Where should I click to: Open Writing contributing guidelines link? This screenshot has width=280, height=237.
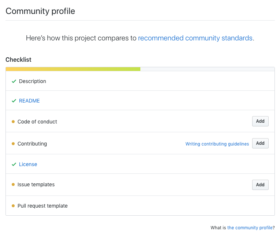[x=217, y=144]
